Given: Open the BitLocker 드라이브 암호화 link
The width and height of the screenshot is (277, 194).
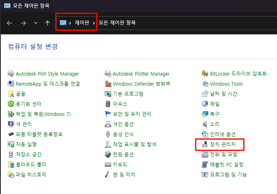Looking at the screenshot, I should (x=238, y=74).
